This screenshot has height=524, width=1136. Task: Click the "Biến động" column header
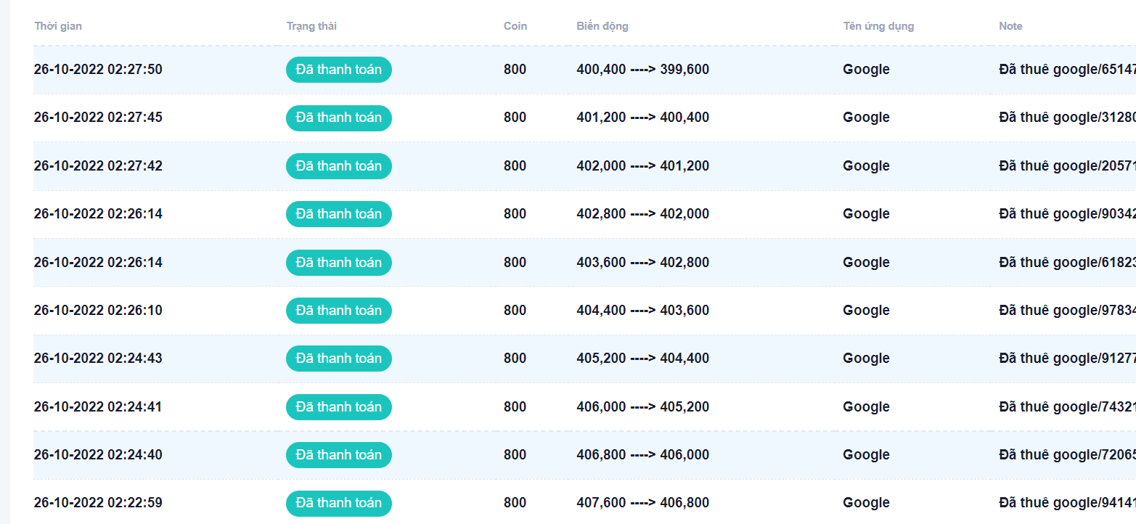pos(602,26)
